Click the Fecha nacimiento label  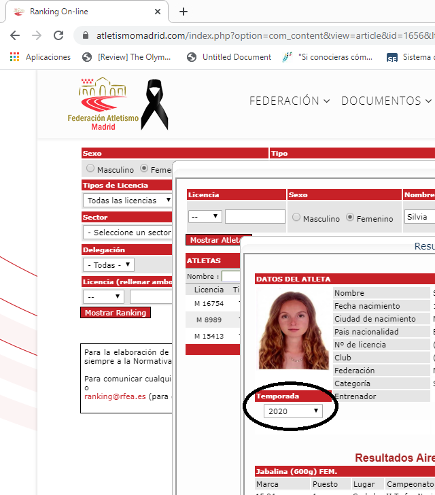click(367, 306)
